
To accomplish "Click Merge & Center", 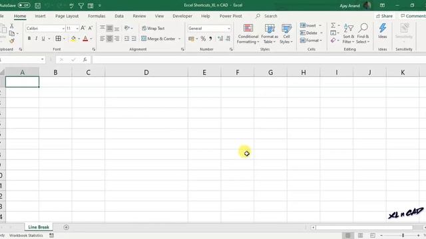I will (158, 39).
